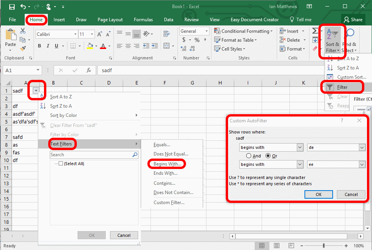
Task: Click the Fill Color paint bucket
Action: tap(90, 46)
